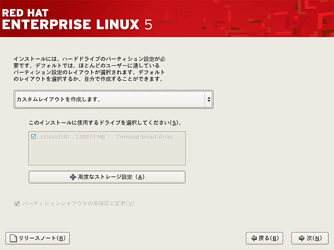Click the パーティションレイアウトの再確認と変更(V) label
The image size is (334, 250).
tap(79, 204)
